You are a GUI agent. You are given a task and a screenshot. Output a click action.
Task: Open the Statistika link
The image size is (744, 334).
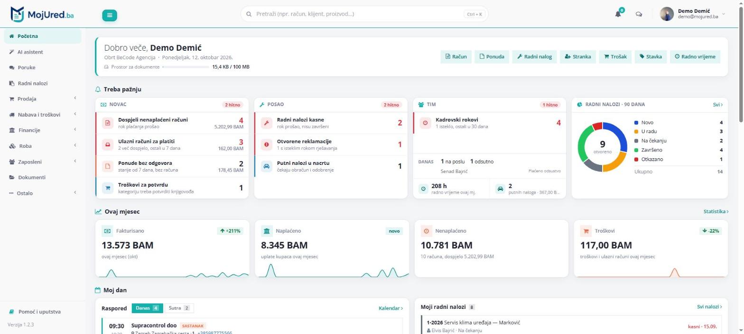click(x=716, y=212)
